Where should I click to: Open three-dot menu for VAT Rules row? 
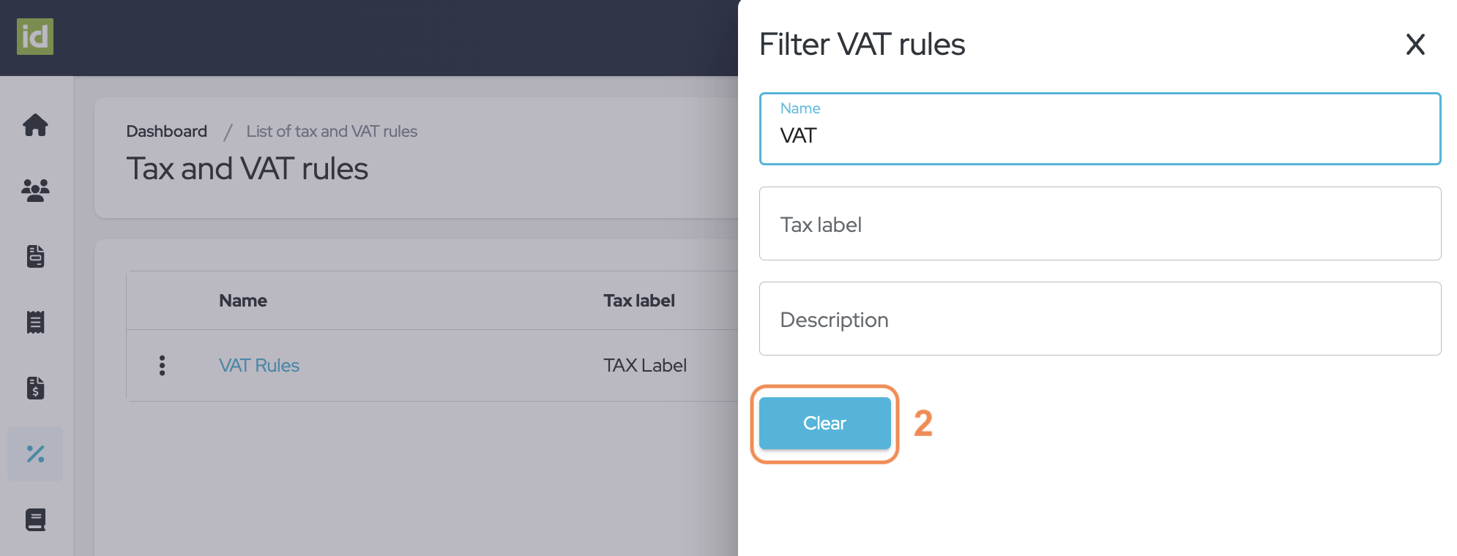[162, 365]
